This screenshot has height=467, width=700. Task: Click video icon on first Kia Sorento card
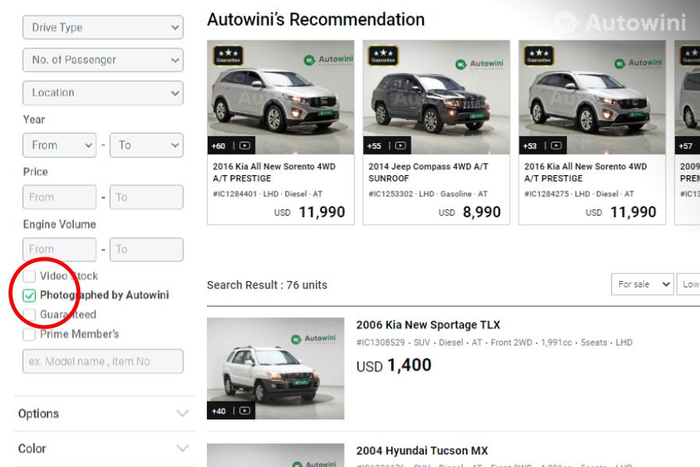[x=245, y=146]
